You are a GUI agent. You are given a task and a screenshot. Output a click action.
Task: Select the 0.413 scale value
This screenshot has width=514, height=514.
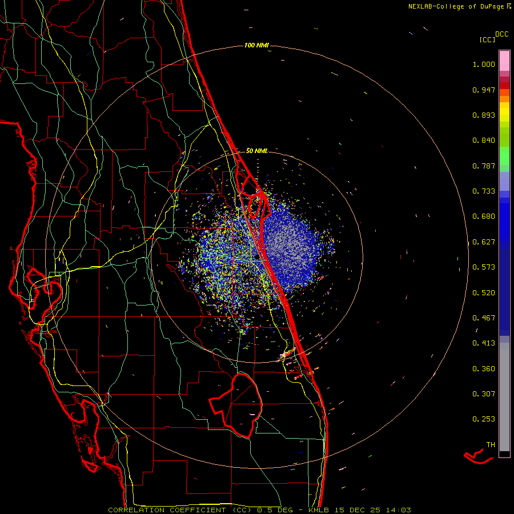pos(484,343)
